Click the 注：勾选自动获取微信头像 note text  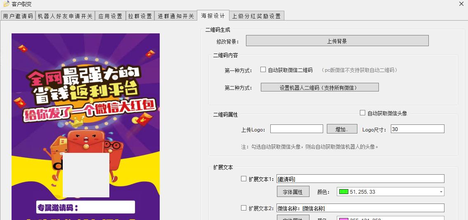(x=310, y=147)
